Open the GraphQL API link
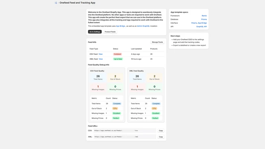Viewport: 265px width, 149px height. [x=201, y=26]
